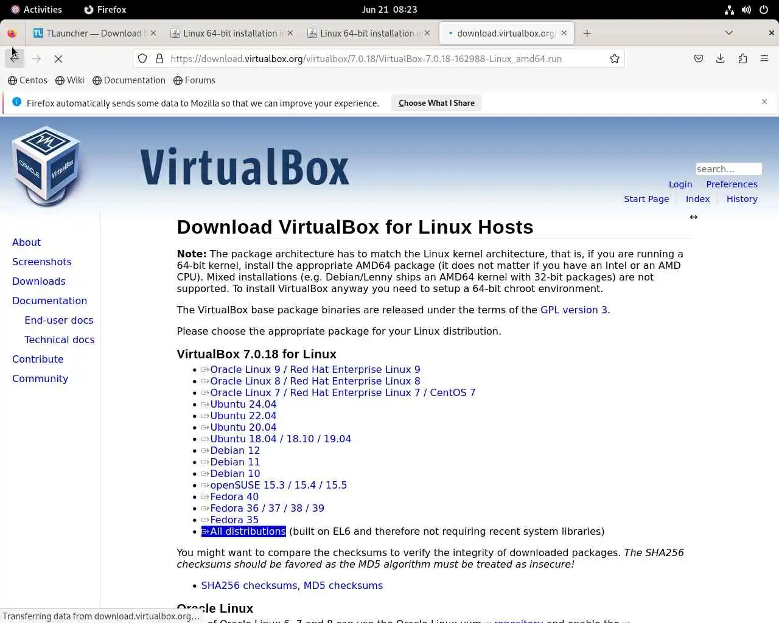This screenshot has width=779, height=623.
Task: Close the Firefox window with the X button
Action: pos(771,33)
